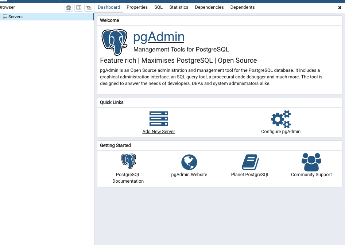The height and width of the screenshot is (245, 345).
Task: Click the Add New Server link
Action: point(159,132)
